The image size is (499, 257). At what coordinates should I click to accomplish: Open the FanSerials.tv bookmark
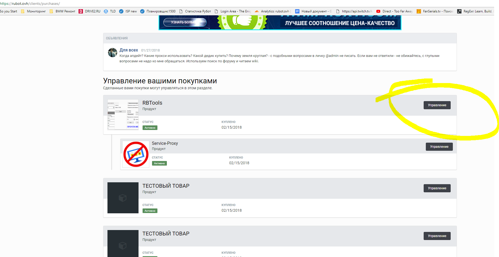tap(435, 11)
